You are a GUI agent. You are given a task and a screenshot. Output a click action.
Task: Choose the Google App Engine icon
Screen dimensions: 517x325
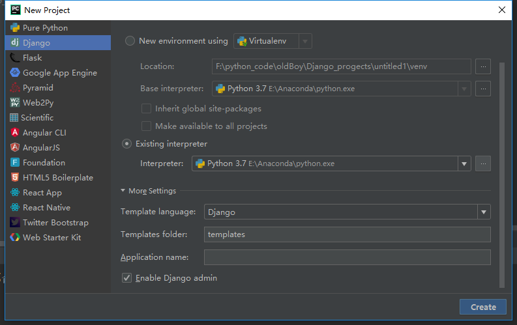pyautogui.click(x=16, y=73)
